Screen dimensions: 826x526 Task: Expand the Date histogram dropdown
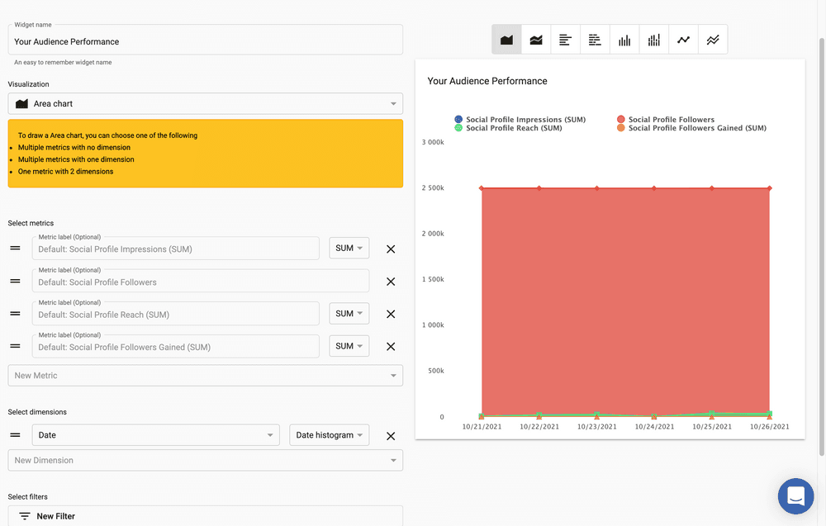(x=329, y=435)
